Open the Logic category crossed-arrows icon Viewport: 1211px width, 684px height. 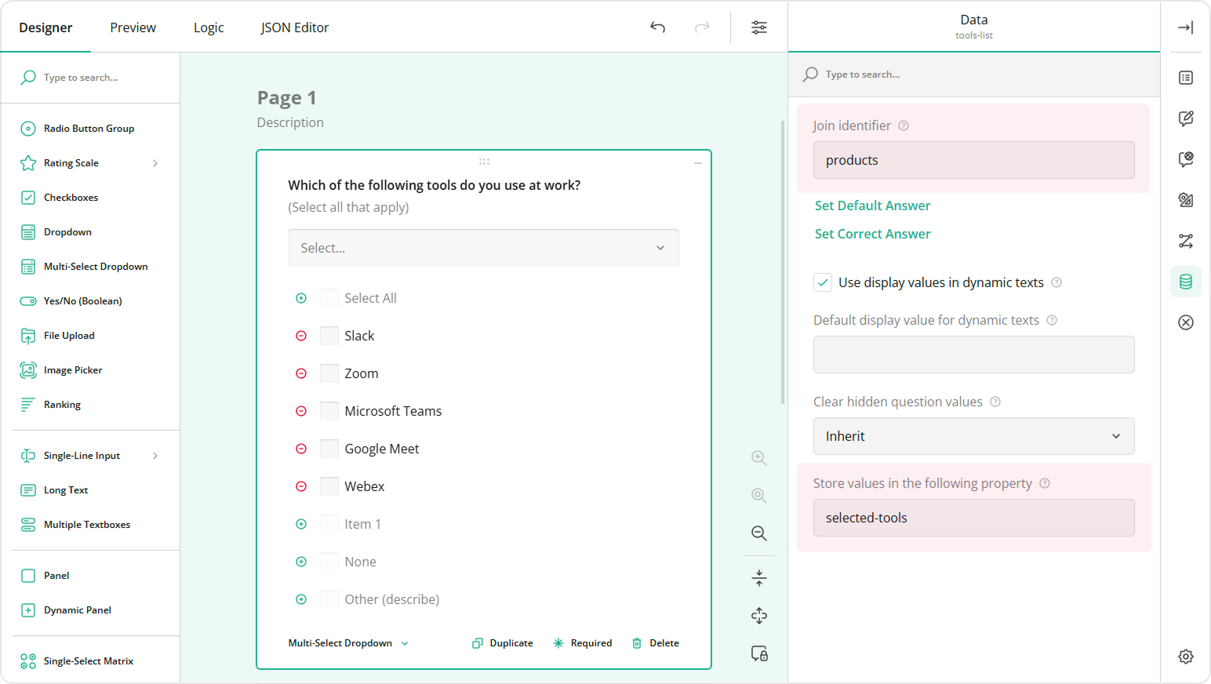click(1185, 241)
